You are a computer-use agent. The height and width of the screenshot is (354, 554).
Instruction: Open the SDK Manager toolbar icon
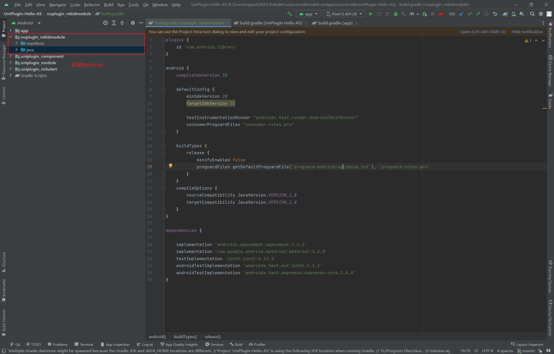click(522, 14)
